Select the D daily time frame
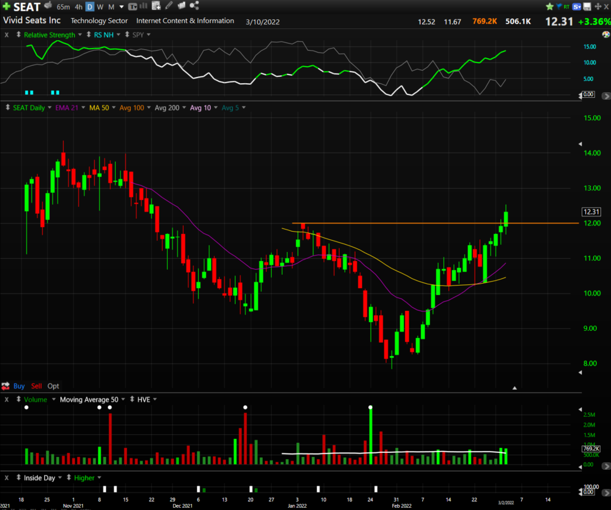This screenshot has height=510, width=611. 90,7
